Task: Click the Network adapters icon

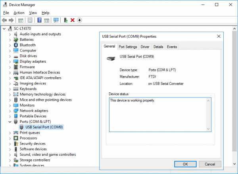Action: click(x=16, y=111)
